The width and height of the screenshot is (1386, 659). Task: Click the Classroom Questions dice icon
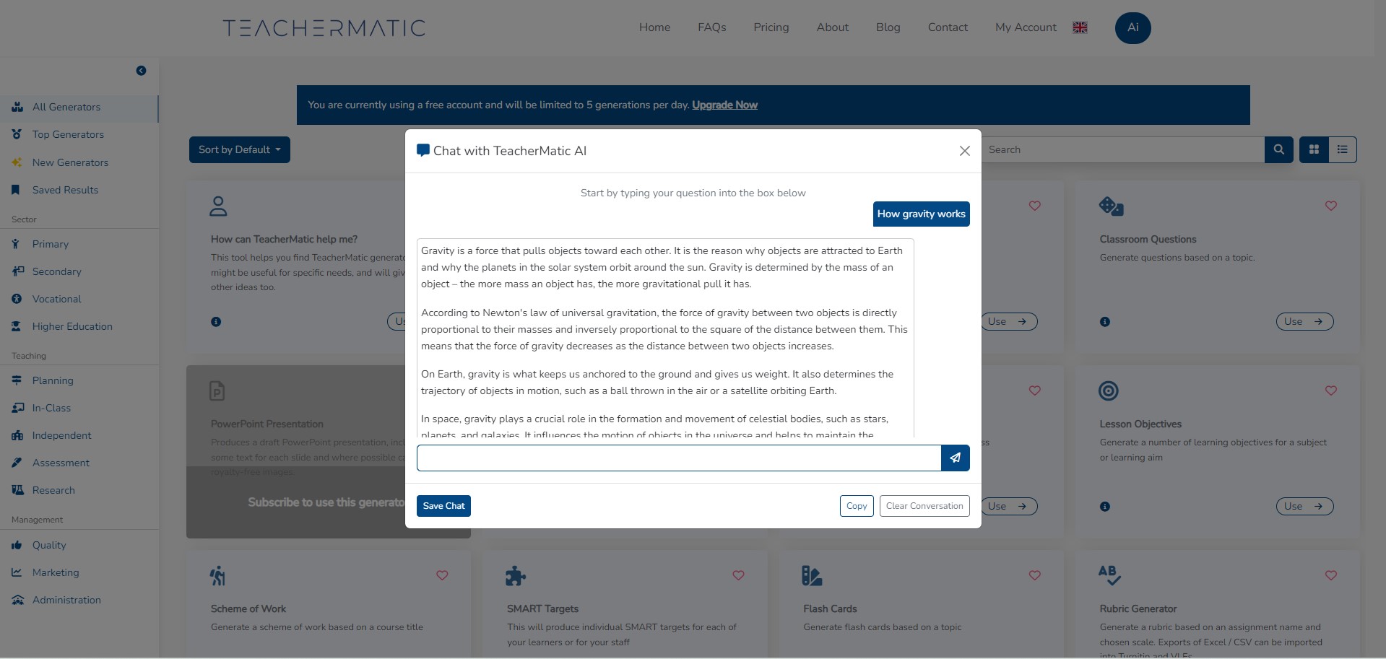[x=1111, y=206]
